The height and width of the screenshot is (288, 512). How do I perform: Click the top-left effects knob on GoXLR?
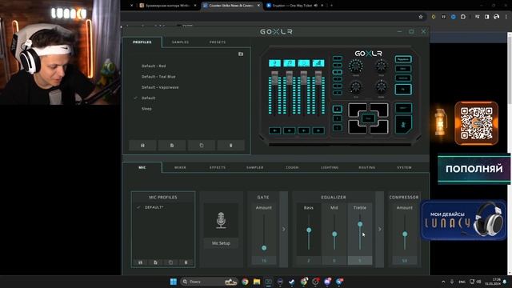(355, 66)
